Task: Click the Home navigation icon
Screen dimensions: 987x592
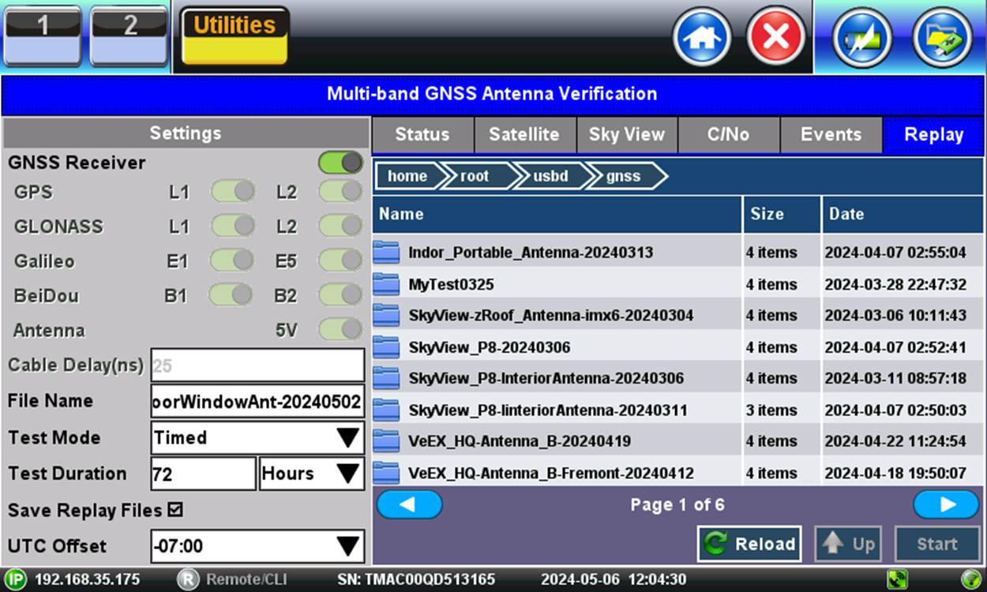Action: coord(702,36)
